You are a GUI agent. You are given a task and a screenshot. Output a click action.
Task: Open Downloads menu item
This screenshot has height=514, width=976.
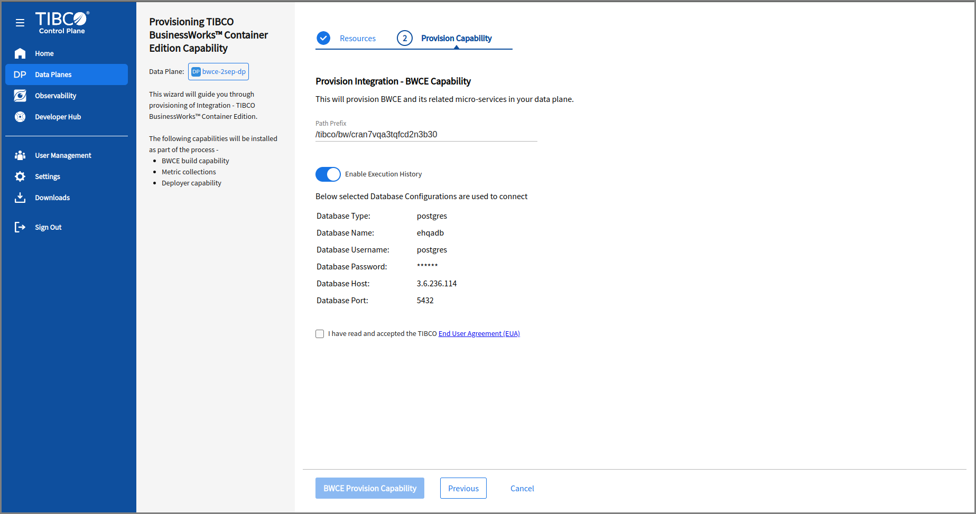point(67,198)
